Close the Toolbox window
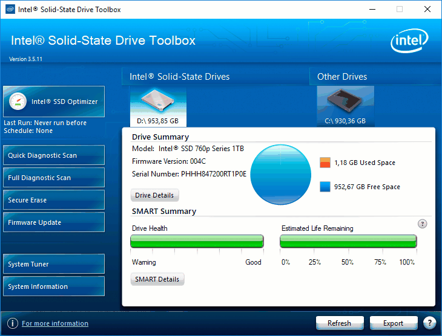This screenshot has width=442, height=336. [427, 9]
